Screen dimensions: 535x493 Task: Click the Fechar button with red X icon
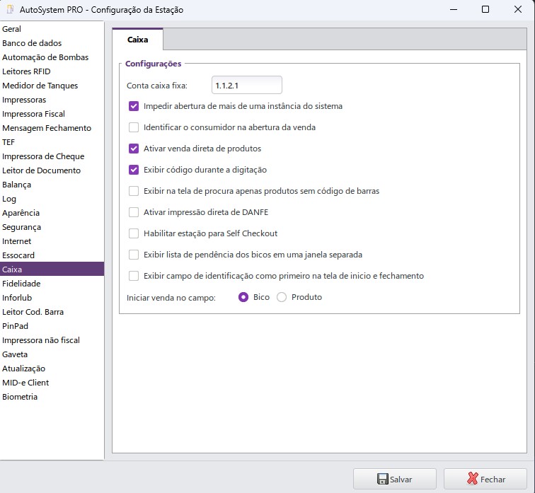click(485, 479)
